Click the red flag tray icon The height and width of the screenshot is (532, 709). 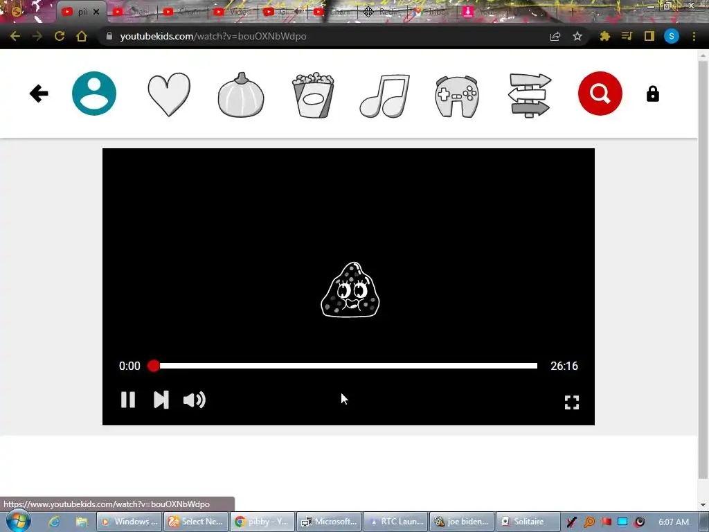606,522
